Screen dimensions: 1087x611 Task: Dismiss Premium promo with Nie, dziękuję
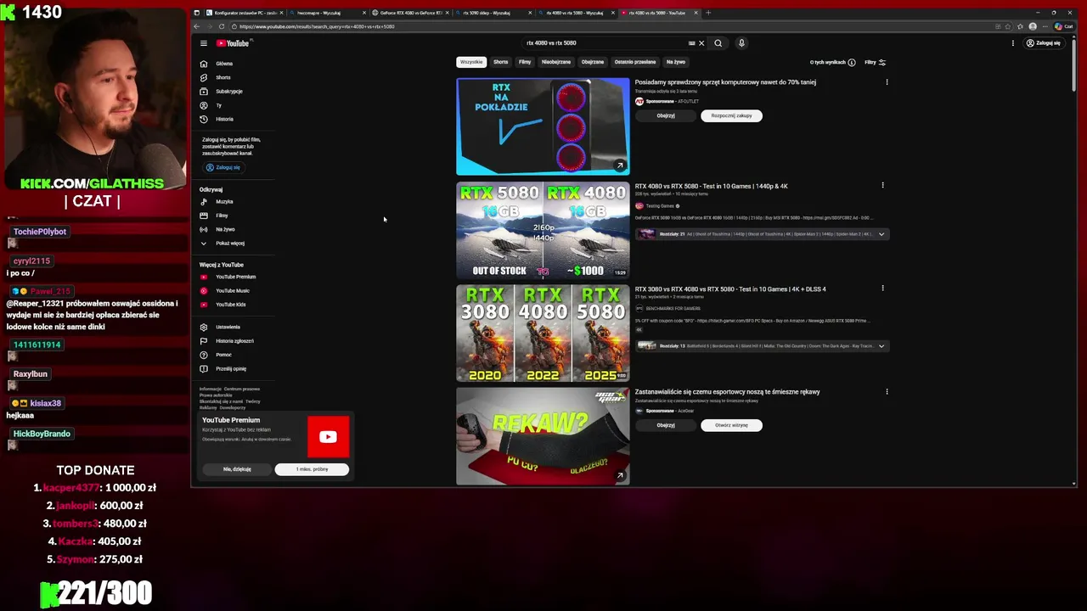(x=237, y=469)
